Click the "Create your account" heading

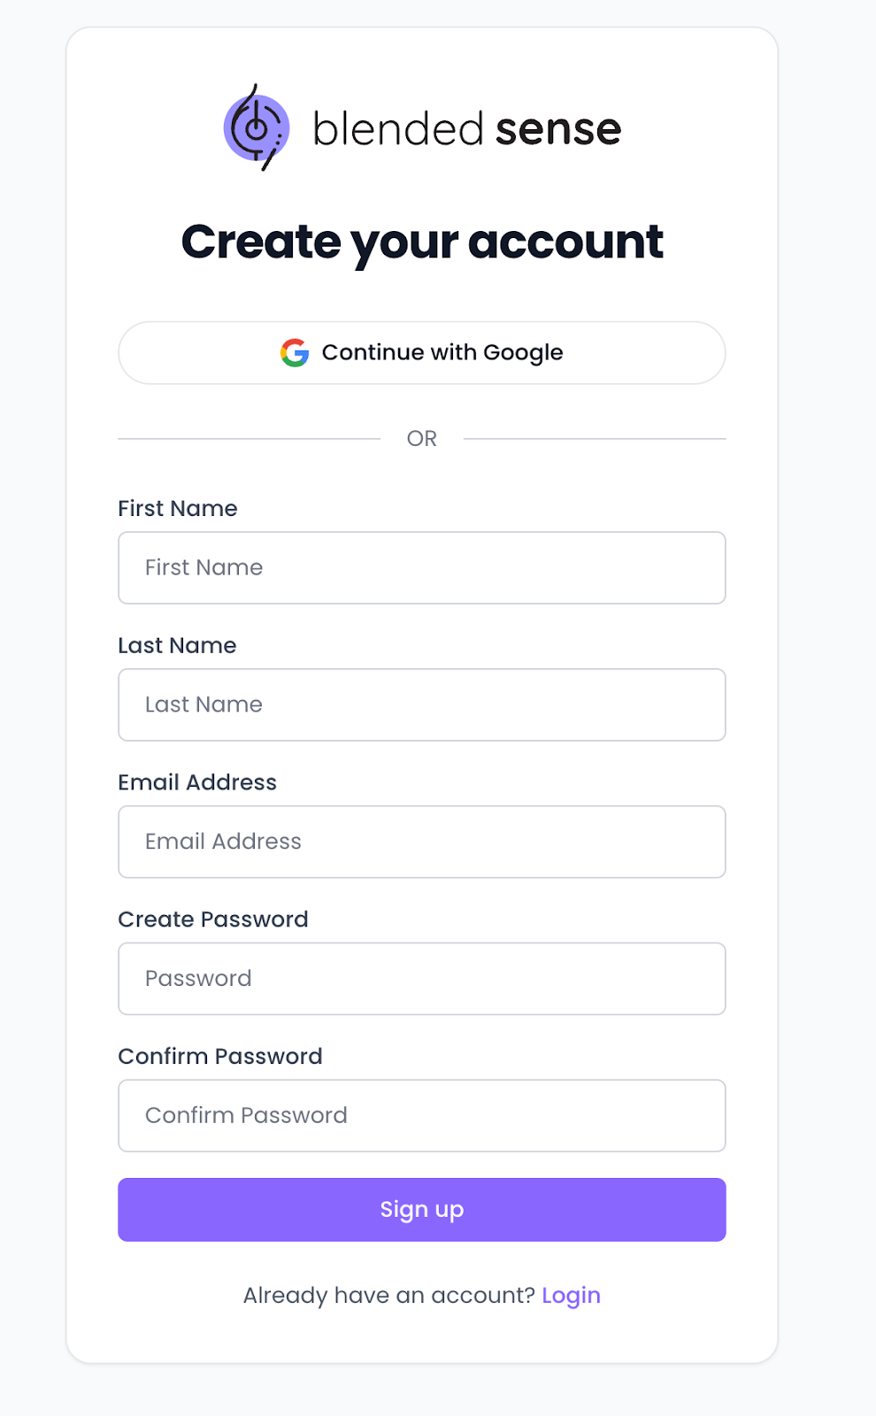(x=422, y=242)
